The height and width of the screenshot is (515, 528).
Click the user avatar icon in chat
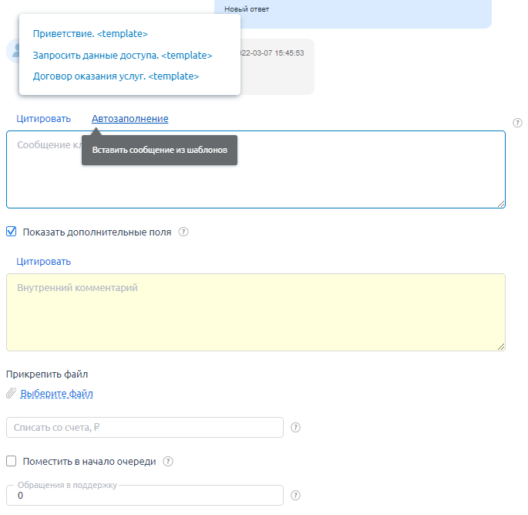pyautogui.click(x=13, y=51)
